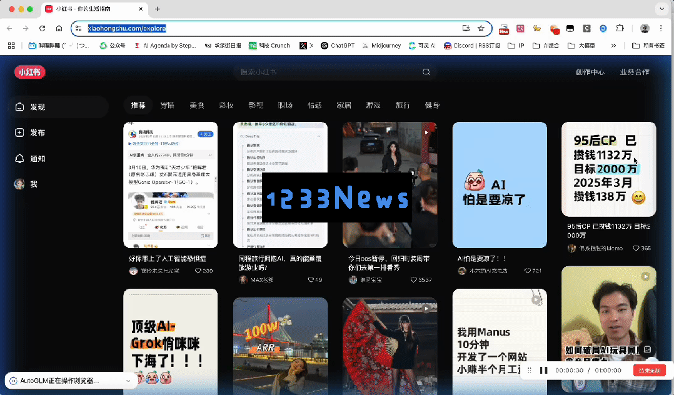Open Chrome three-dot menu

click(x=661, y=28)
